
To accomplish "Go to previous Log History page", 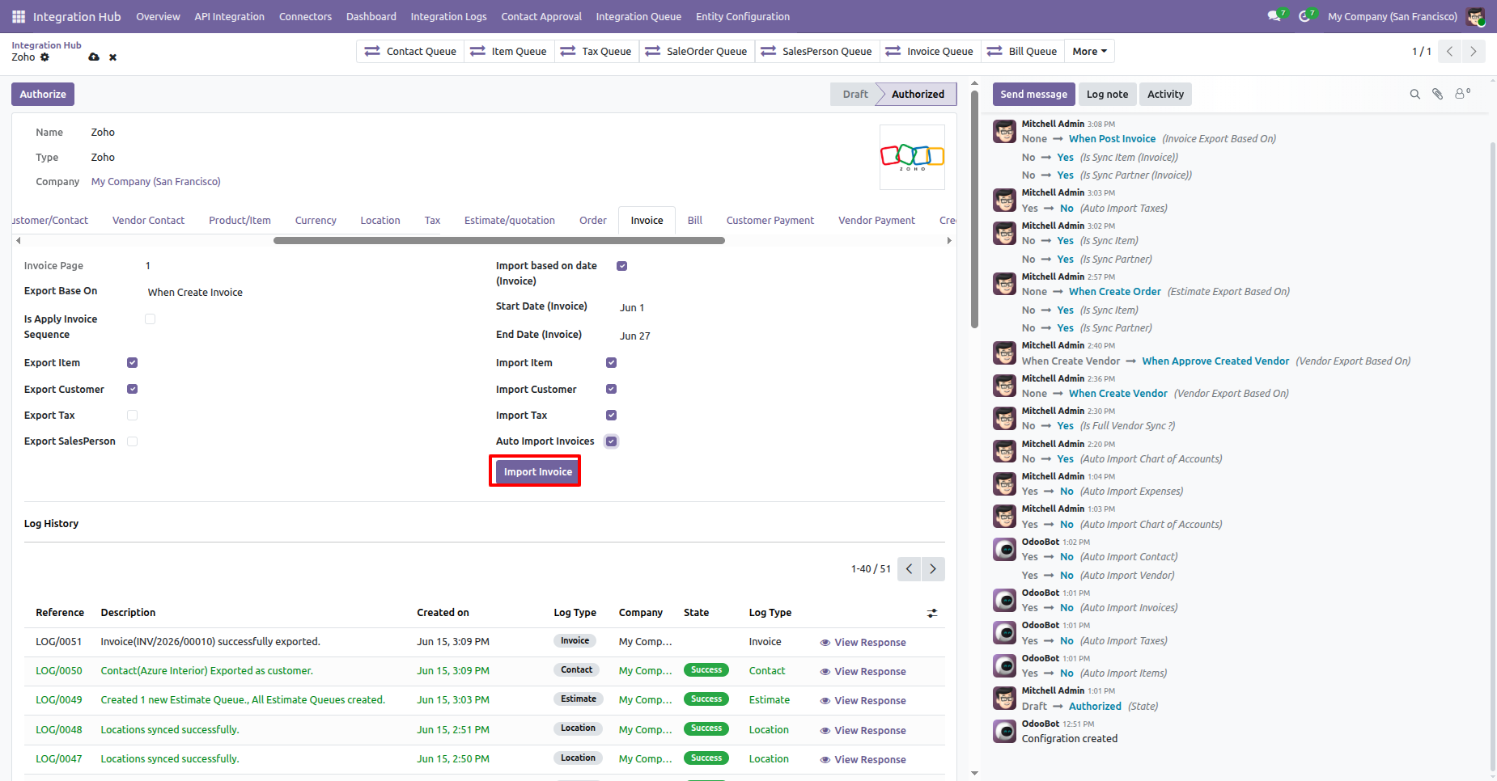I will coord(910,568).
